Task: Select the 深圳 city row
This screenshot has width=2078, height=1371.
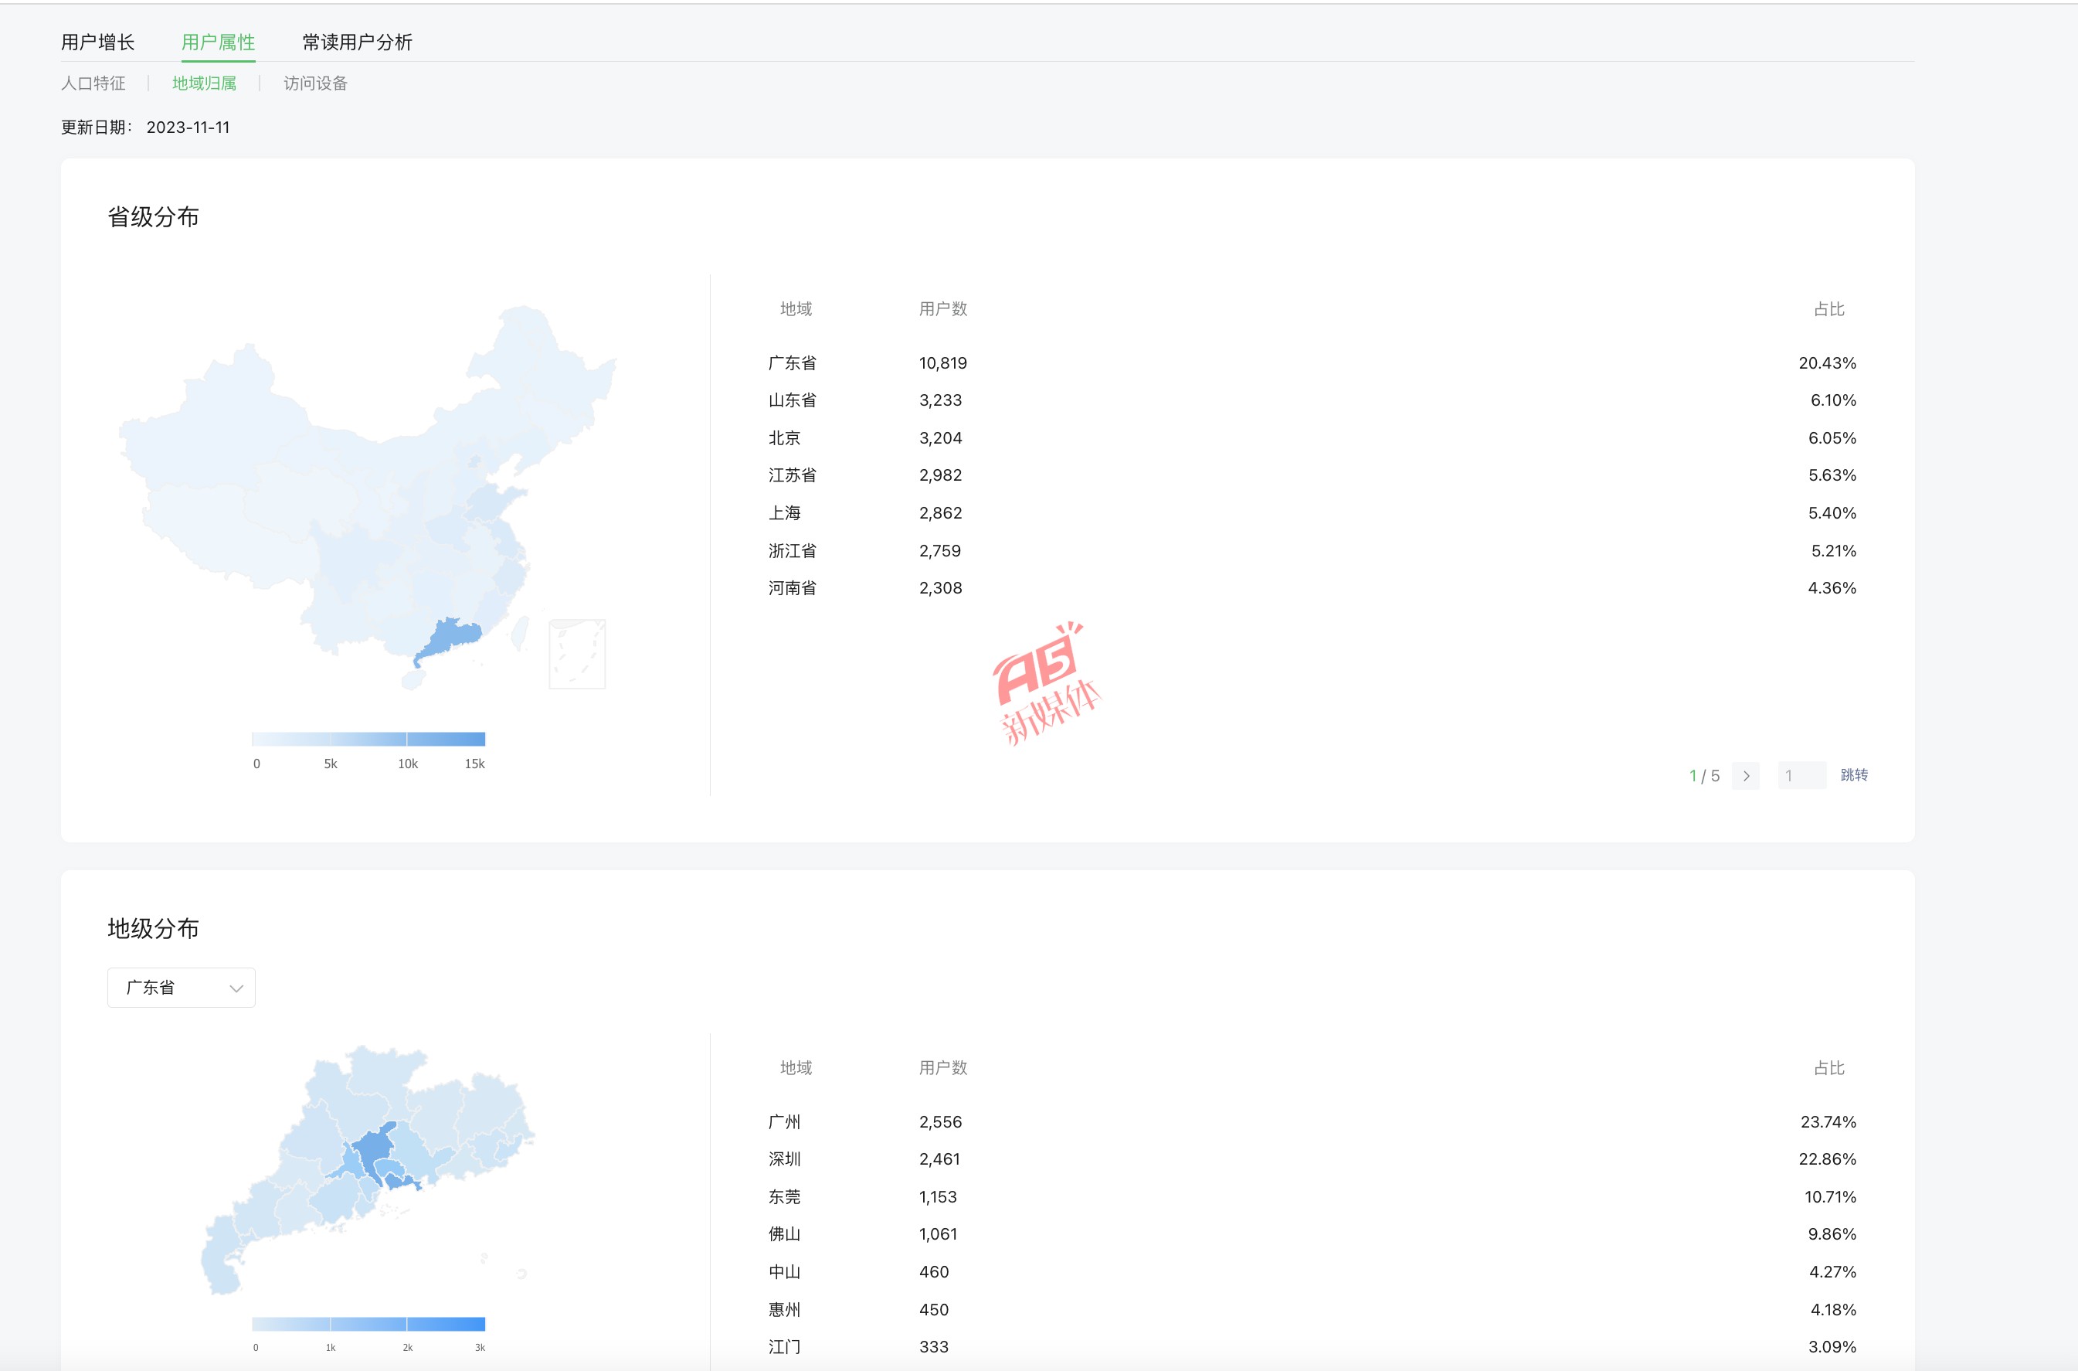Action: [1312, 1159]
